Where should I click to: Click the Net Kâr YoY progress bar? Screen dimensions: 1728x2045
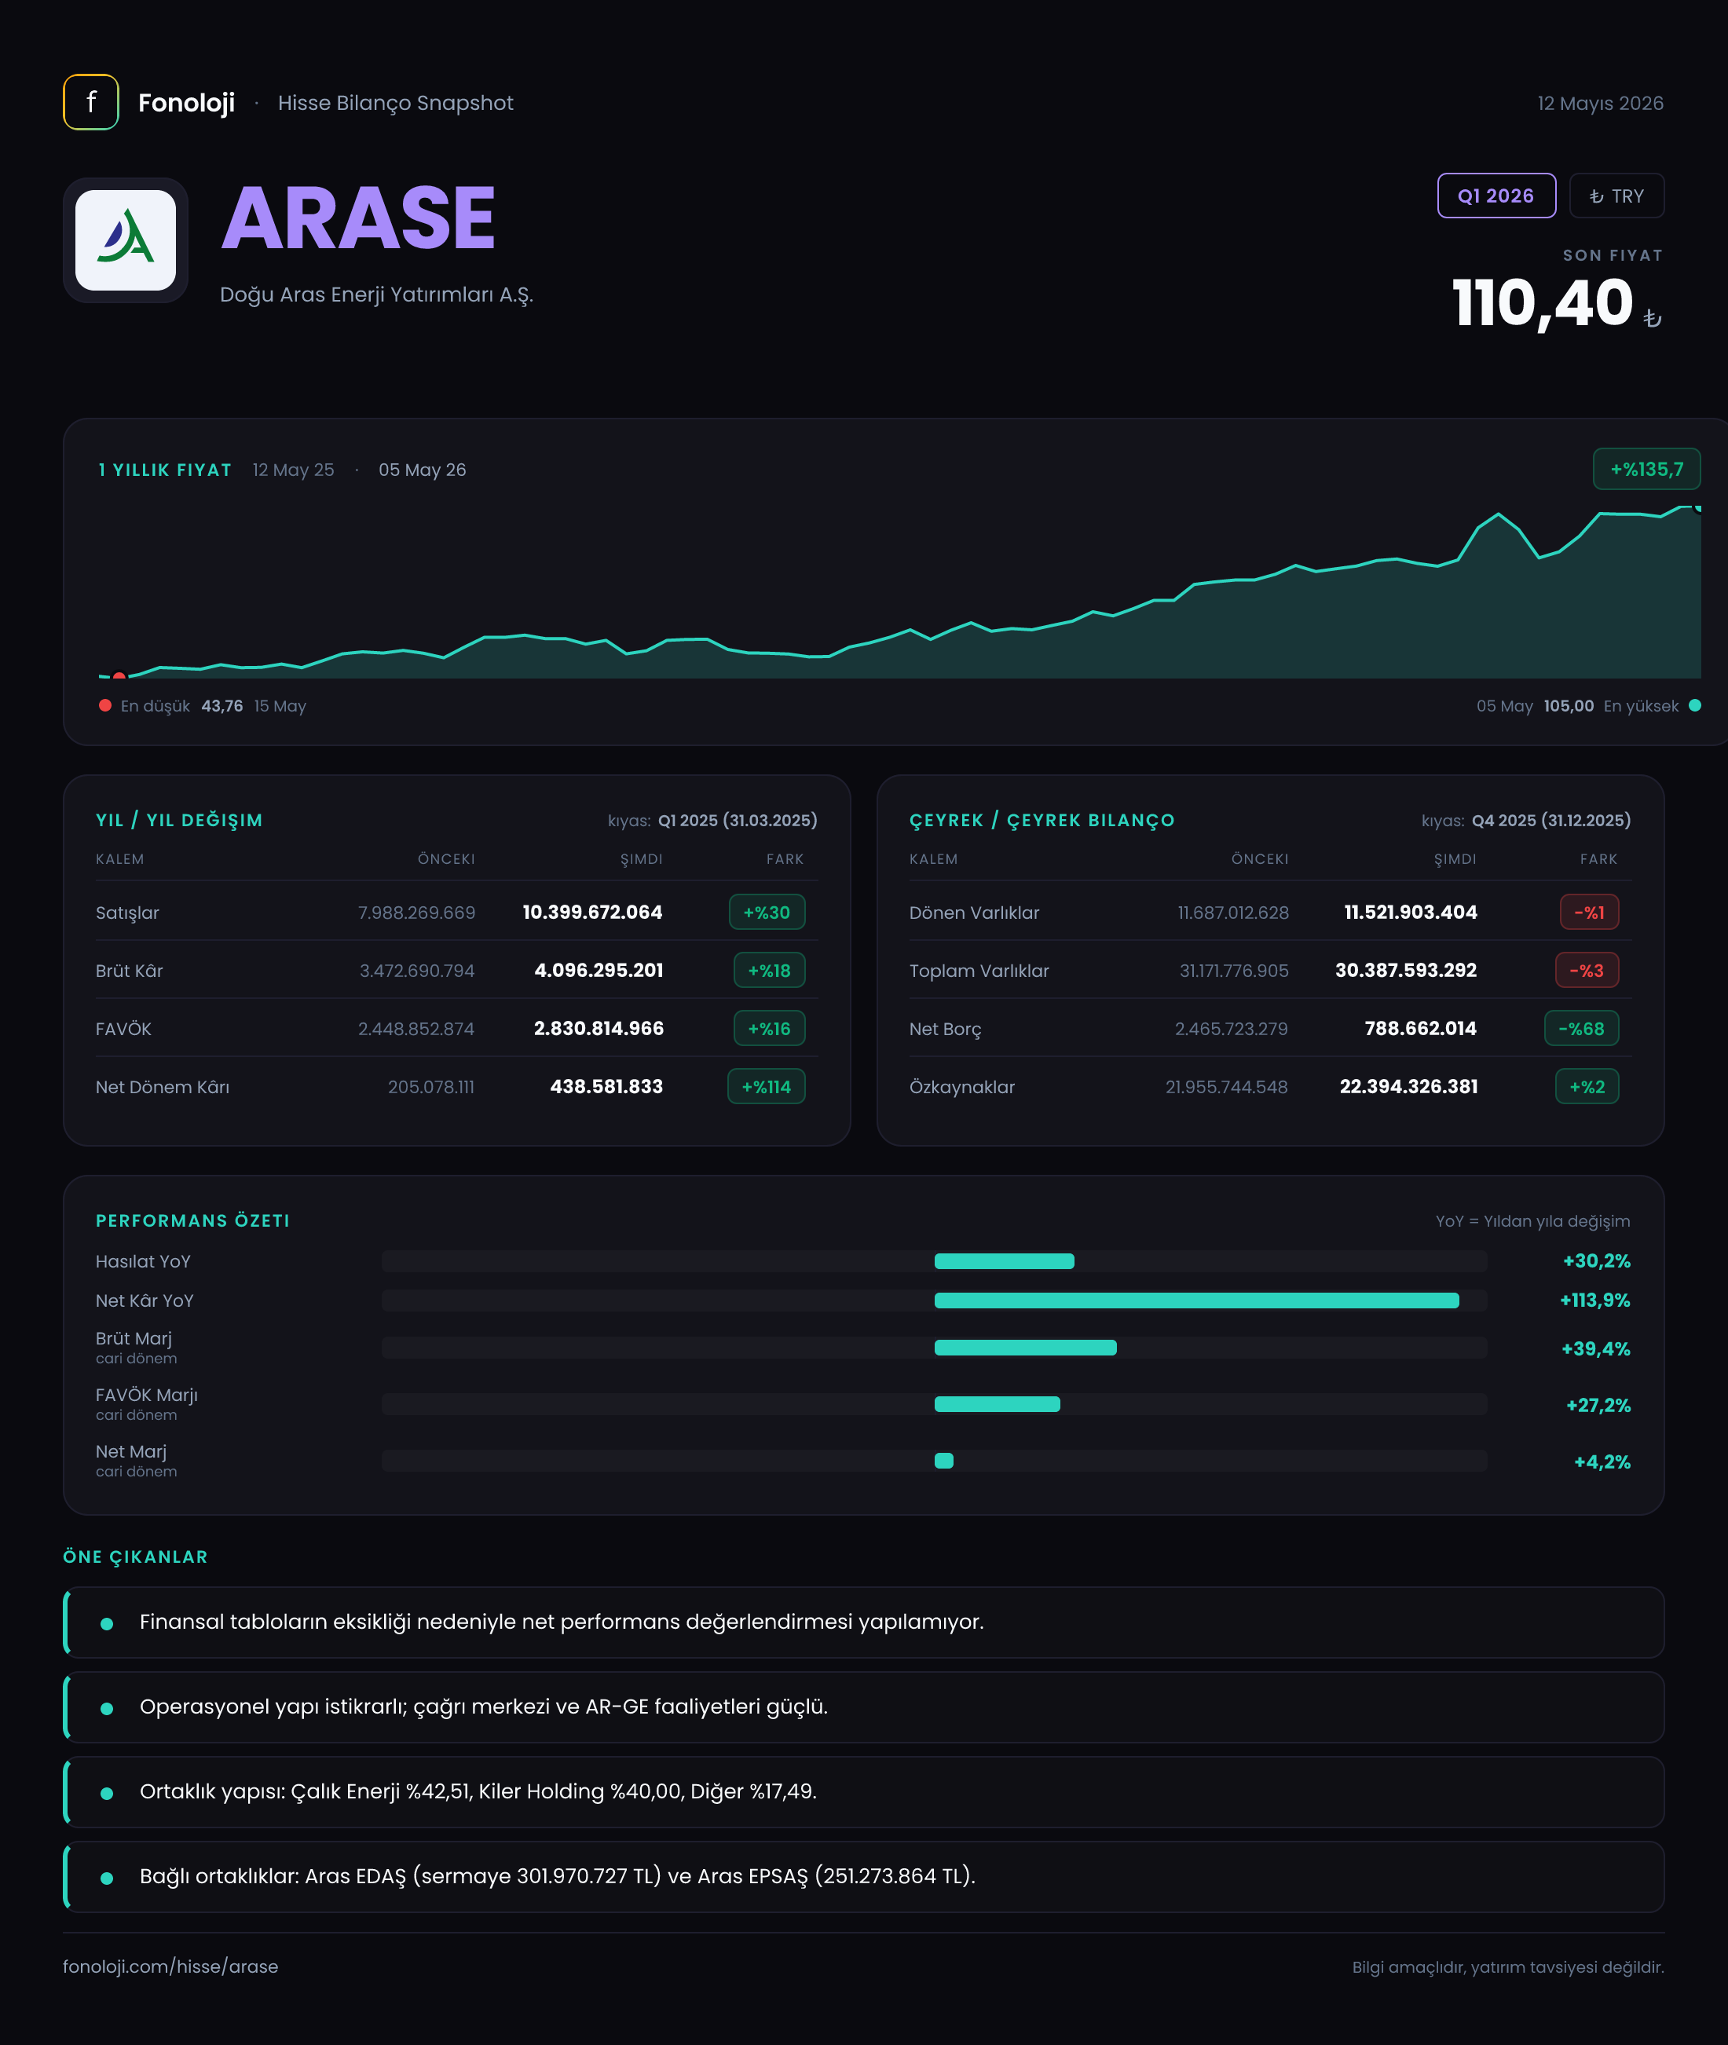935,1301
